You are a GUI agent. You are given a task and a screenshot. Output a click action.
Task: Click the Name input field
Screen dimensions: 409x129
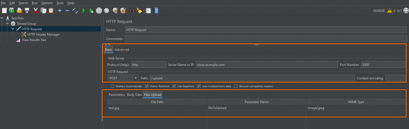pyautogui.click(x=266, y=30)
